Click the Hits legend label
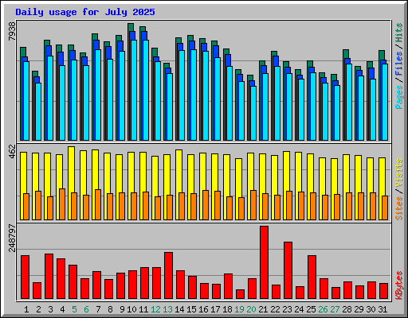The image size is (408, 318). pyautogui.click(x=398, y=33)
